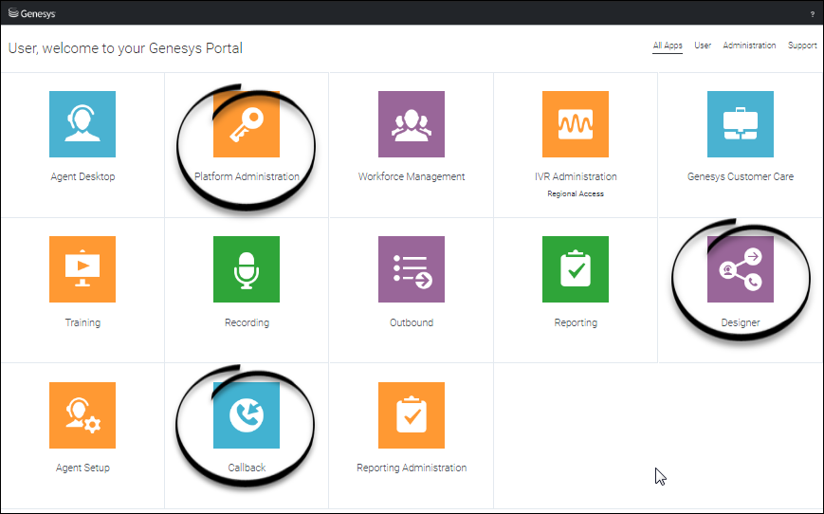
Task: Select the Outbound list icon
Action: coord(412,269)
